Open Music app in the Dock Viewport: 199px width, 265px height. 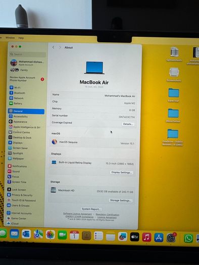146,237
